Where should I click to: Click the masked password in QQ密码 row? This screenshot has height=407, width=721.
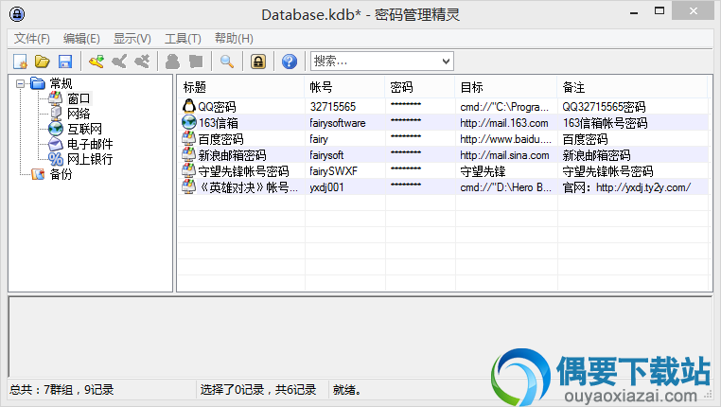406,104
